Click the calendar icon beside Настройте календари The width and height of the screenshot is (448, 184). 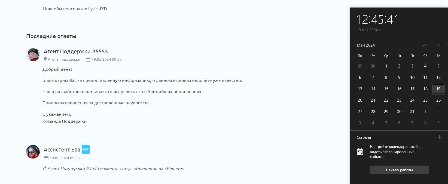(360, 151)
